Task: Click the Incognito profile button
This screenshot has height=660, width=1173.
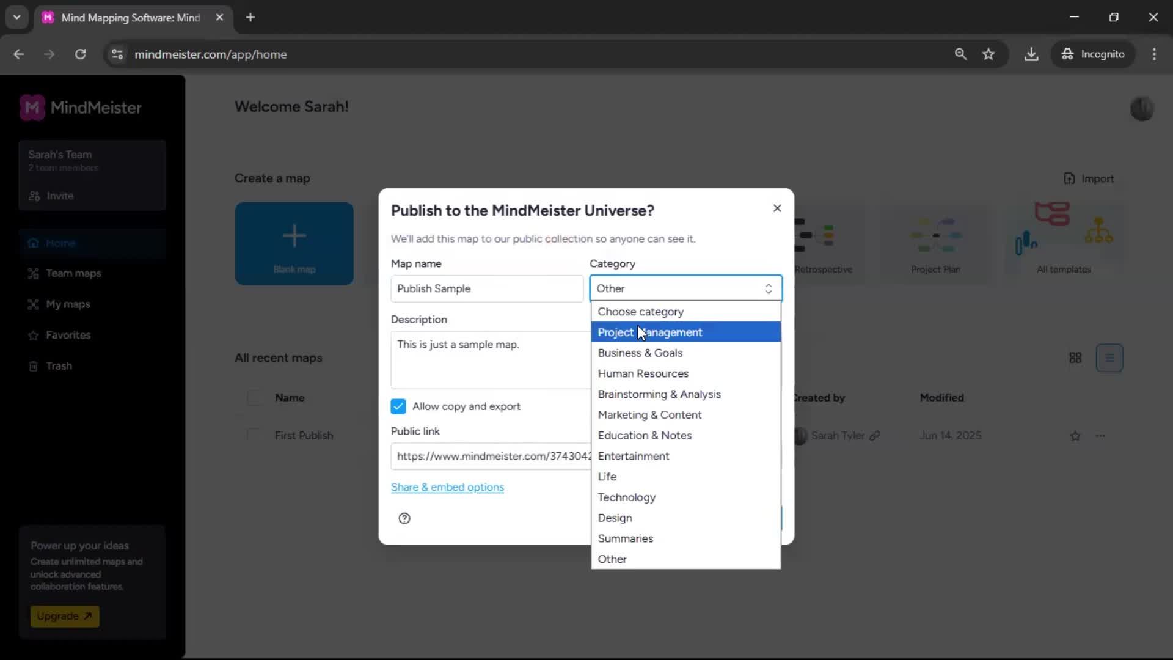Action: (1093, 54)
